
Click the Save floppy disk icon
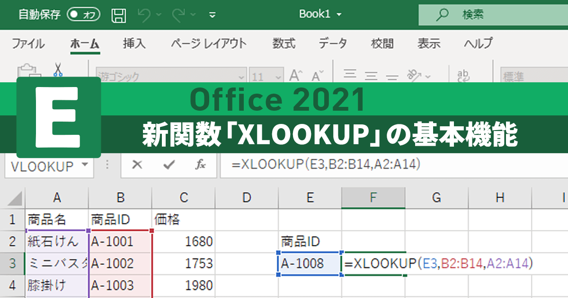[118, 15]
